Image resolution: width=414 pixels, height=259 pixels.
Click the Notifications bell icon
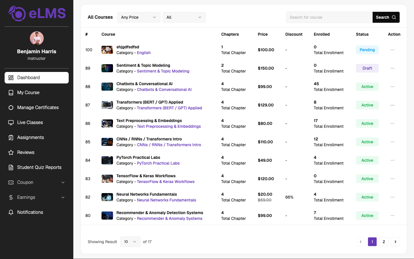(x=11, y=212)
